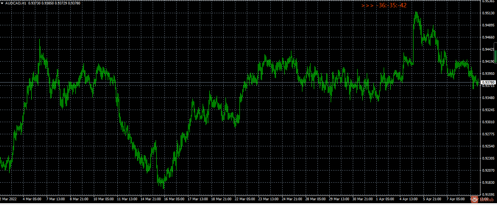
Task: Click the 23 Mar 13:00 time label
Action: coord(269,199)
